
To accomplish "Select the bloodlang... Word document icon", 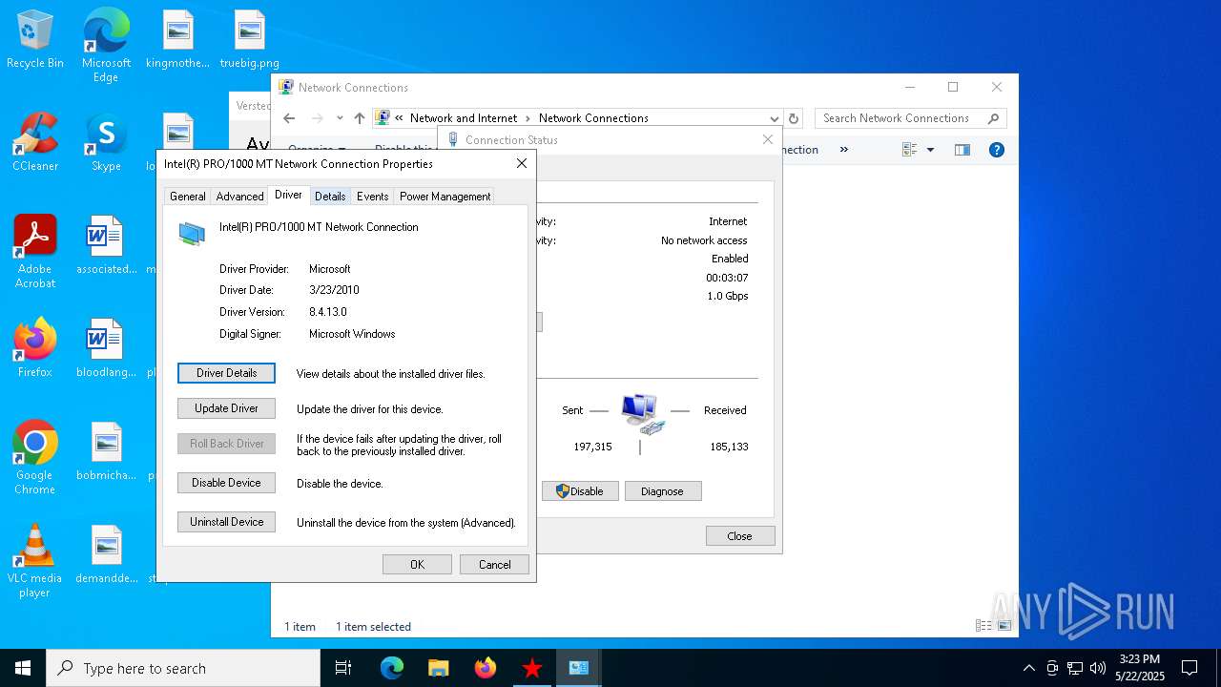I will click(106, 348).
